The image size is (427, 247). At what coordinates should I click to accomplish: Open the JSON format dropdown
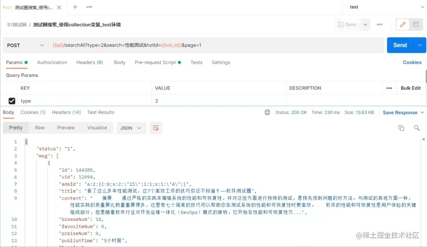[x=131, y=128]
